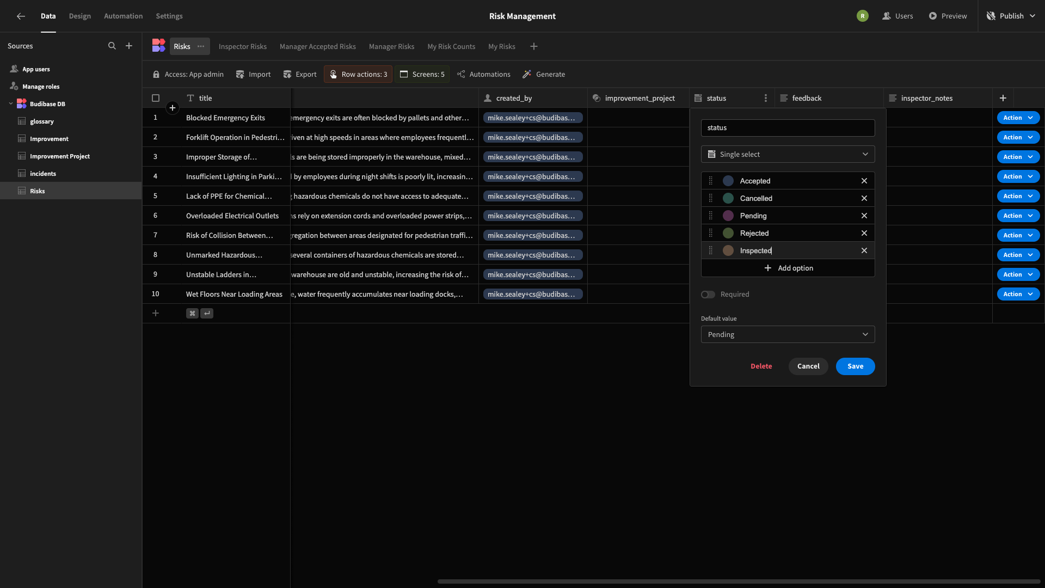Switch to the My Risk Counts tab

pyautogui.click(x=451, y=46)
